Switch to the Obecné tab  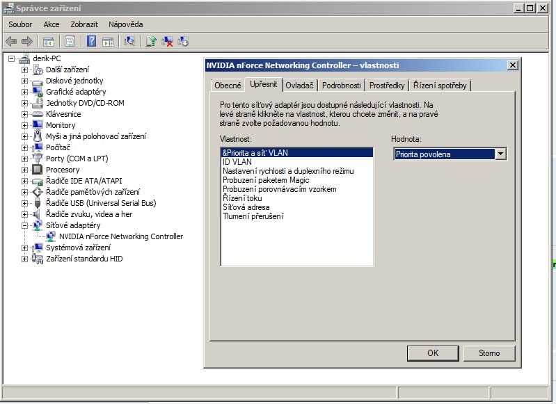pos(228,86)
